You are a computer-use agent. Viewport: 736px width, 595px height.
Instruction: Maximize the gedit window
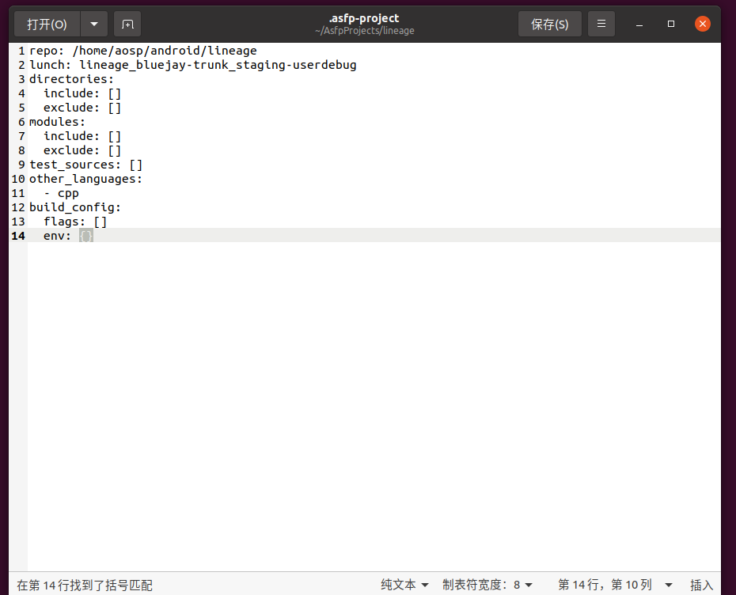click(671, 24)
